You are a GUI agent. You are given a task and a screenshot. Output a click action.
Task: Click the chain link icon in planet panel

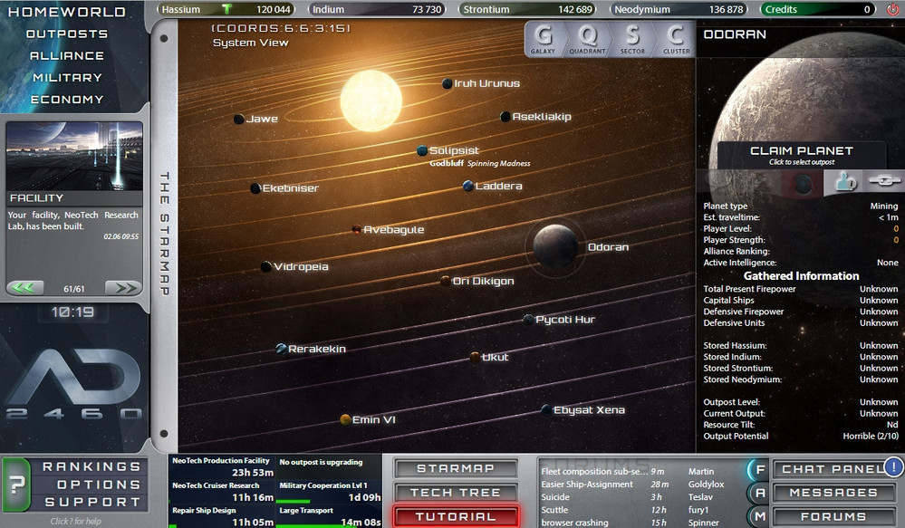[x=883, y=182]
